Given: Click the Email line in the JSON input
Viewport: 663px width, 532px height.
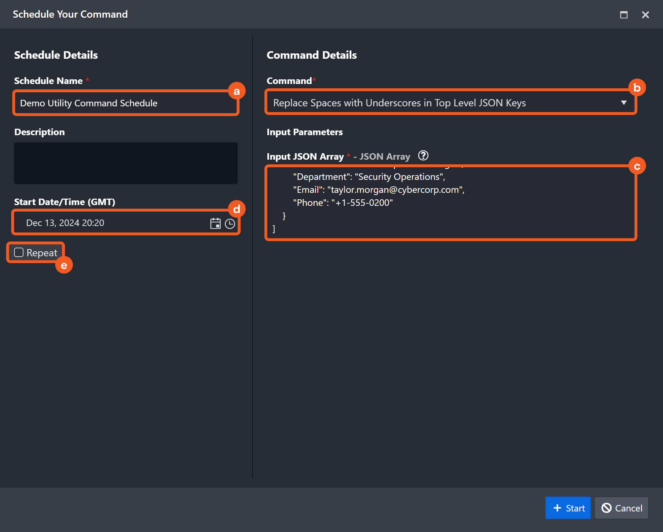Looking at the screenshot, I should [x=378, y=190].
